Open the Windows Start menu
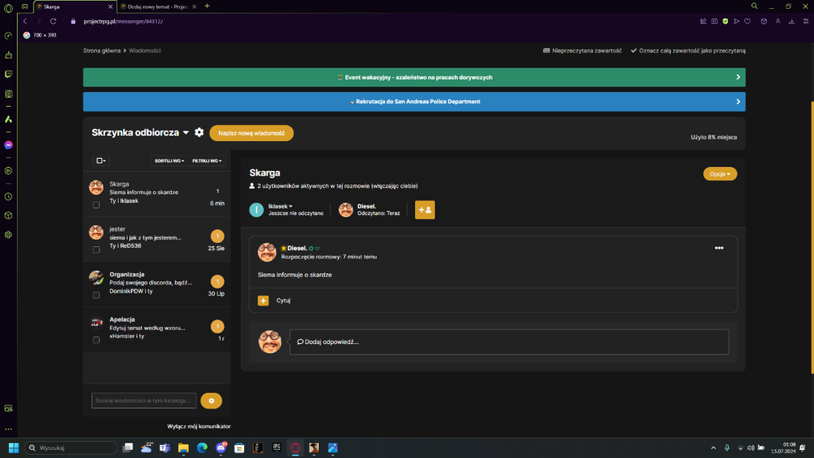 (x=14, y=447)
